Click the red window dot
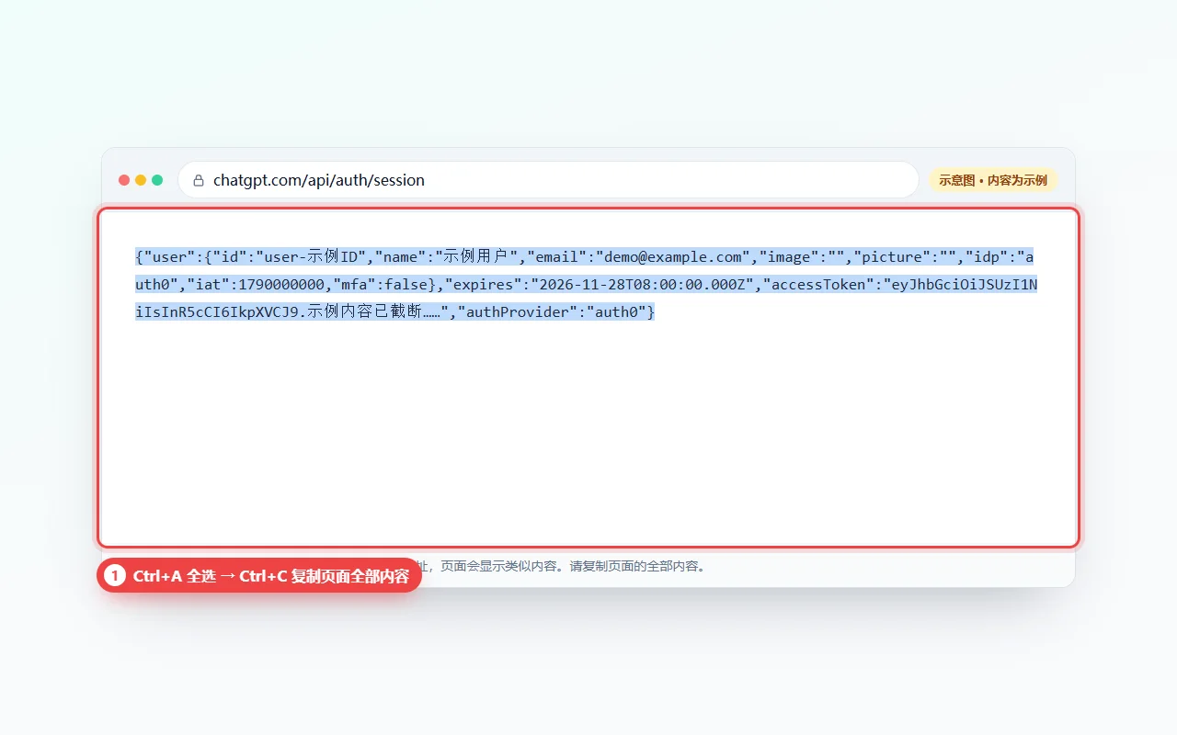The width and height of the screenshot is (1177, 735). click(x=124, y=180)
